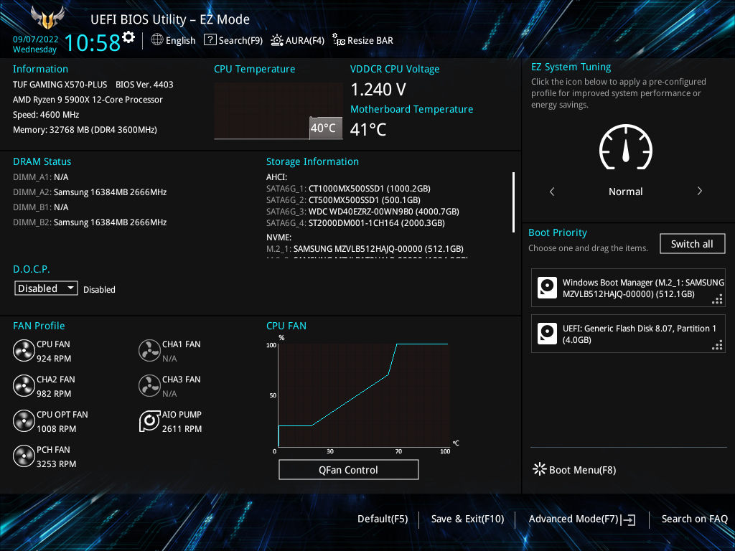Select the AIO PUMP icon
The height and width of the screenshot is (551, 735).
pyautogui.click(x=149, y=420)
